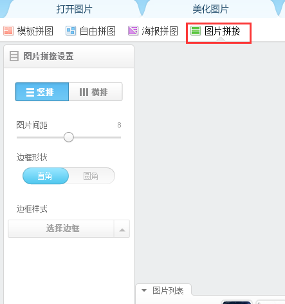Click the 自由拼图 blue grid icon
The image size is (285, 304).
point(71,31)
